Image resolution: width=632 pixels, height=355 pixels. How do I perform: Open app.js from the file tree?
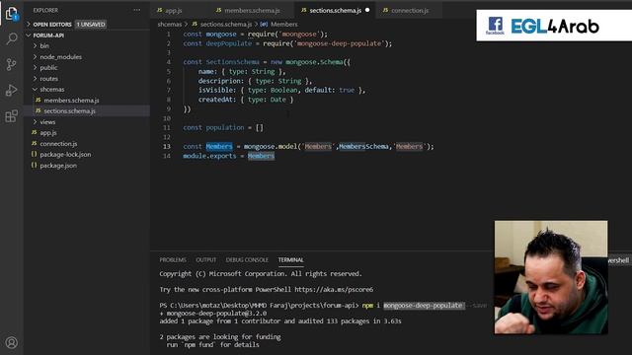(x=48, y=132)
